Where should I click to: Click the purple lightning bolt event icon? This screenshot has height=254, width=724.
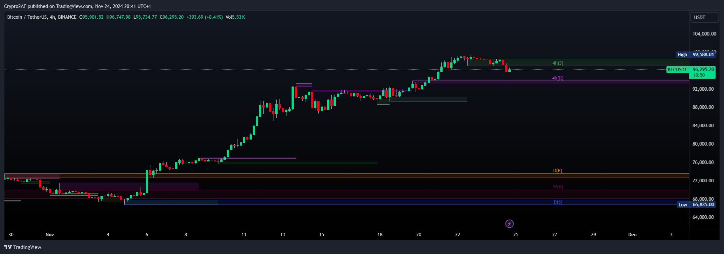509,224
